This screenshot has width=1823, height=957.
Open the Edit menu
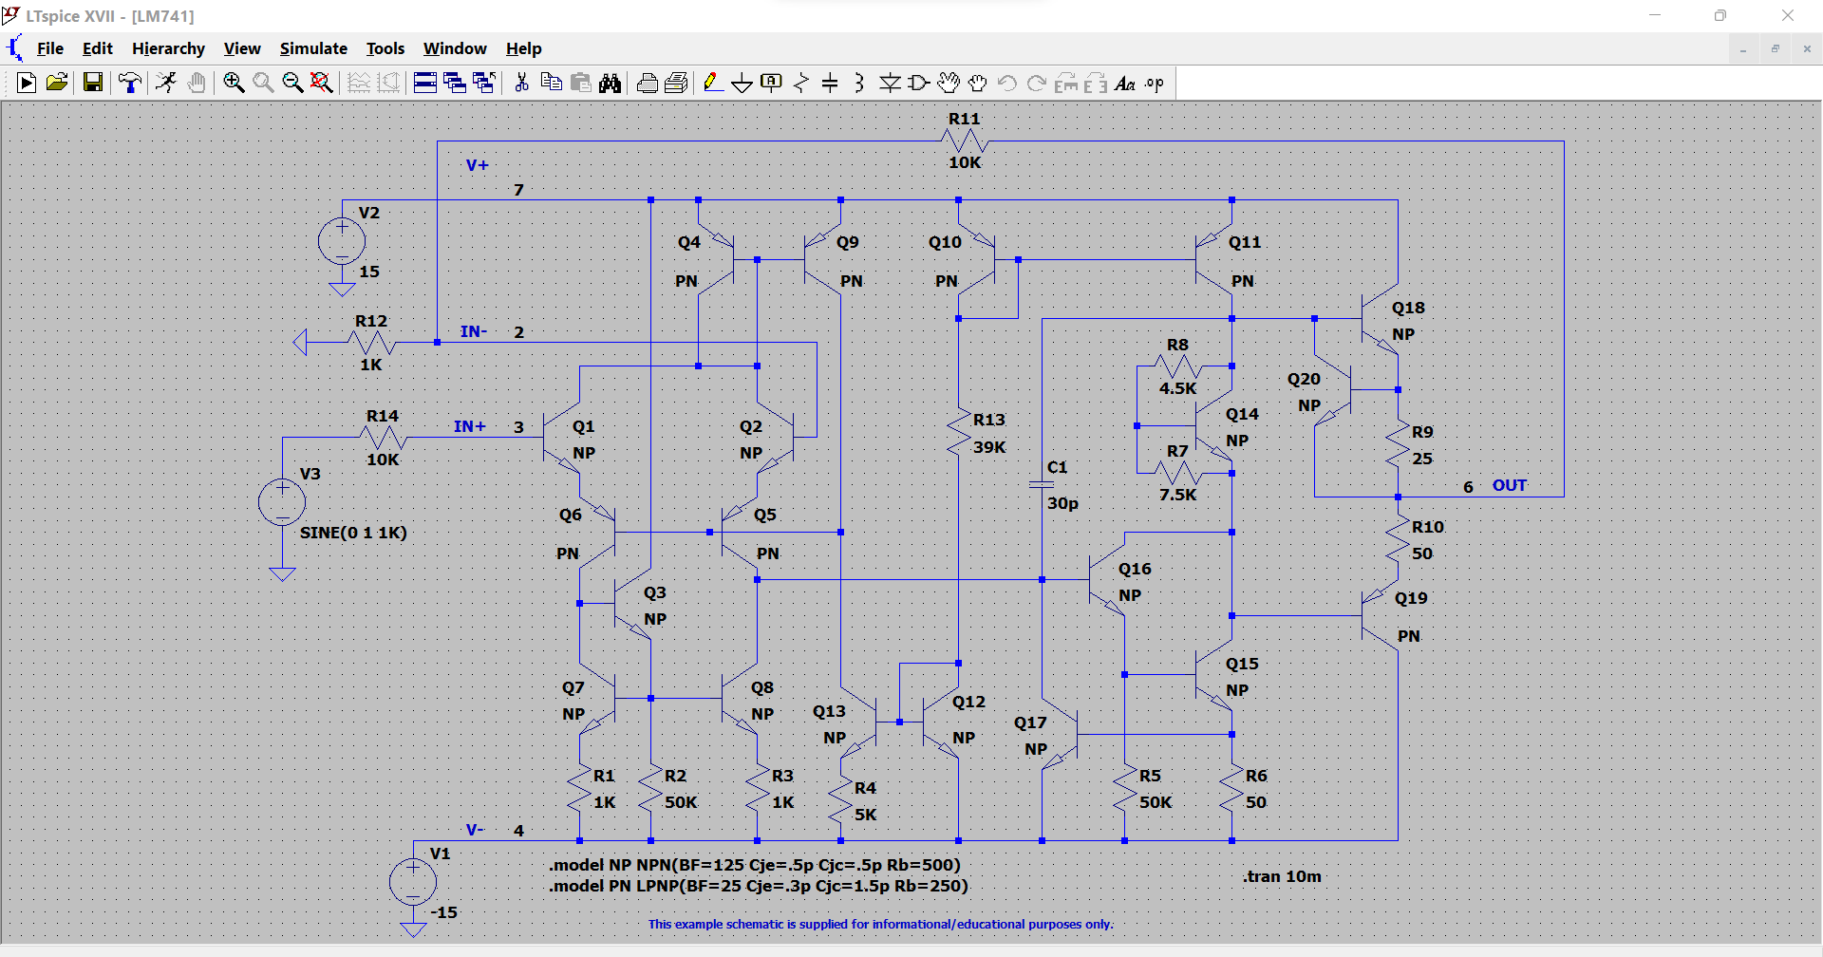coord(97,48)
